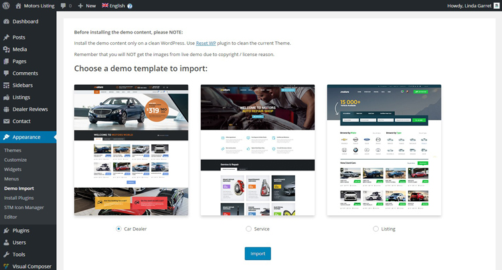Open the Motors Listing home icon
This screenshot has width=502, height=270.
coord(18,6)
